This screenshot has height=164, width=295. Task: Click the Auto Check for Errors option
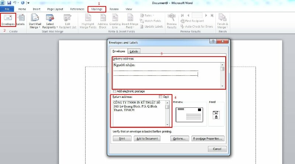pos(198,26)
